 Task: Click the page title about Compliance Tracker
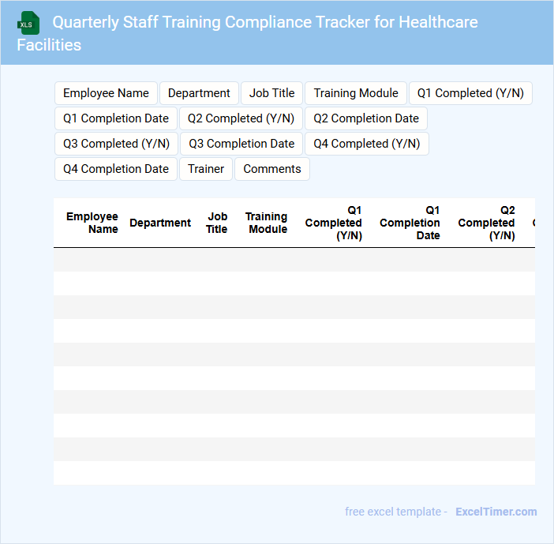247,33
